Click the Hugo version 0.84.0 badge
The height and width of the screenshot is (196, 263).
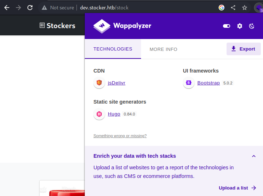point(129,114)
